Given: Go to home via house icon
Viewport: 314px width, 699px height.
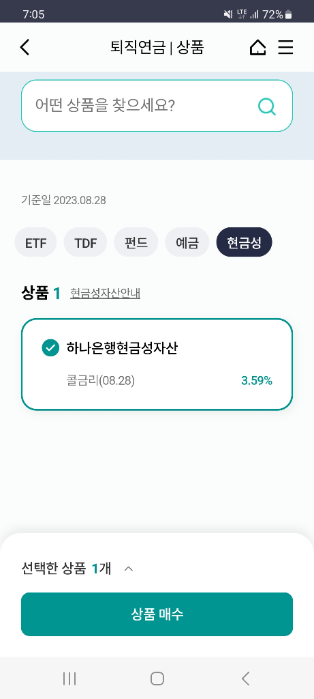Looking at the screenshot, I should tap(258, 47).
